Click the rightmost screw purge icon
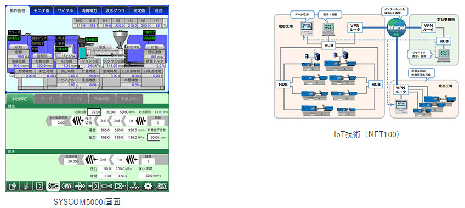The height and width of the screenshot is (208, 465). point(161,186)
